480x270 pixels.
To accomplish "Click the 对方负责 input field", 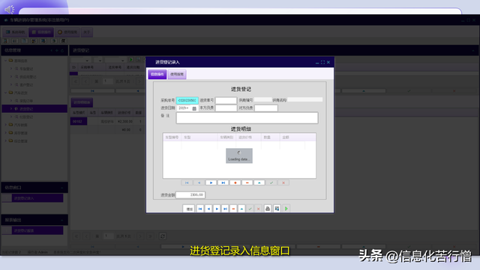I will tap(266, 108).
